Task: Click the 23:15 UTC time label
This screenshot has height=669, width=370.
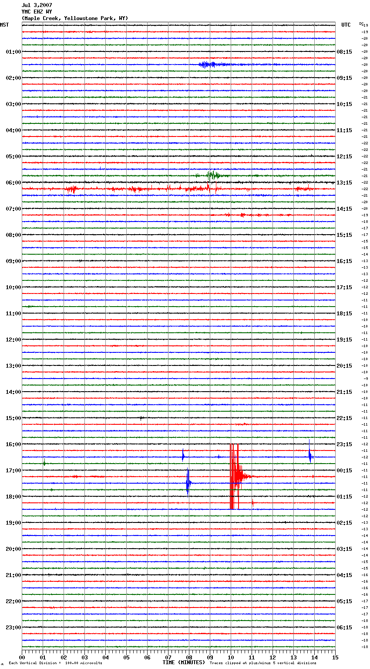Action: pos(344,444)
